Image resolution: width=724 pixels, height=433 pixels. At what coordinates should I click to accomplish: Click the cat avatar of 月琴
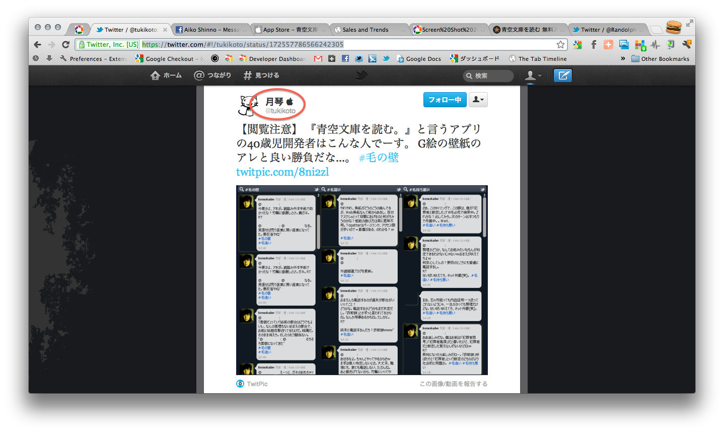point(248,105)
